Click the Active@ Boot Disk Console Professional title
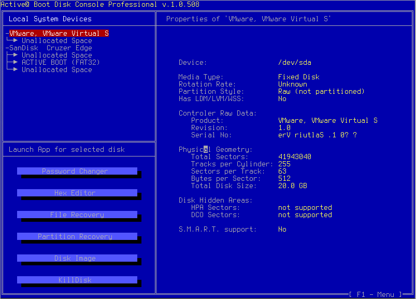The height and width of the screenshot is (299, 416). pyautogui.click(x=100, y=4)
